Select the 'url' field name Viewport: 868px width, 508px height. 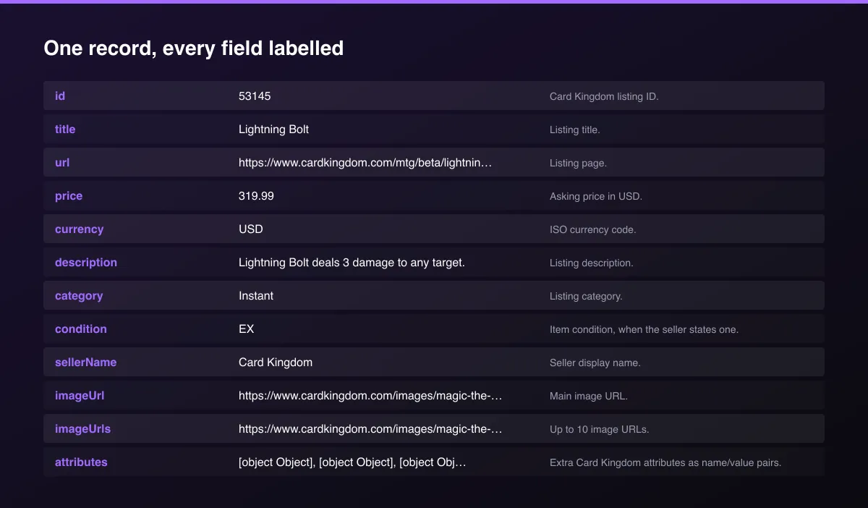pyautogui.click(x=62, y=162)
